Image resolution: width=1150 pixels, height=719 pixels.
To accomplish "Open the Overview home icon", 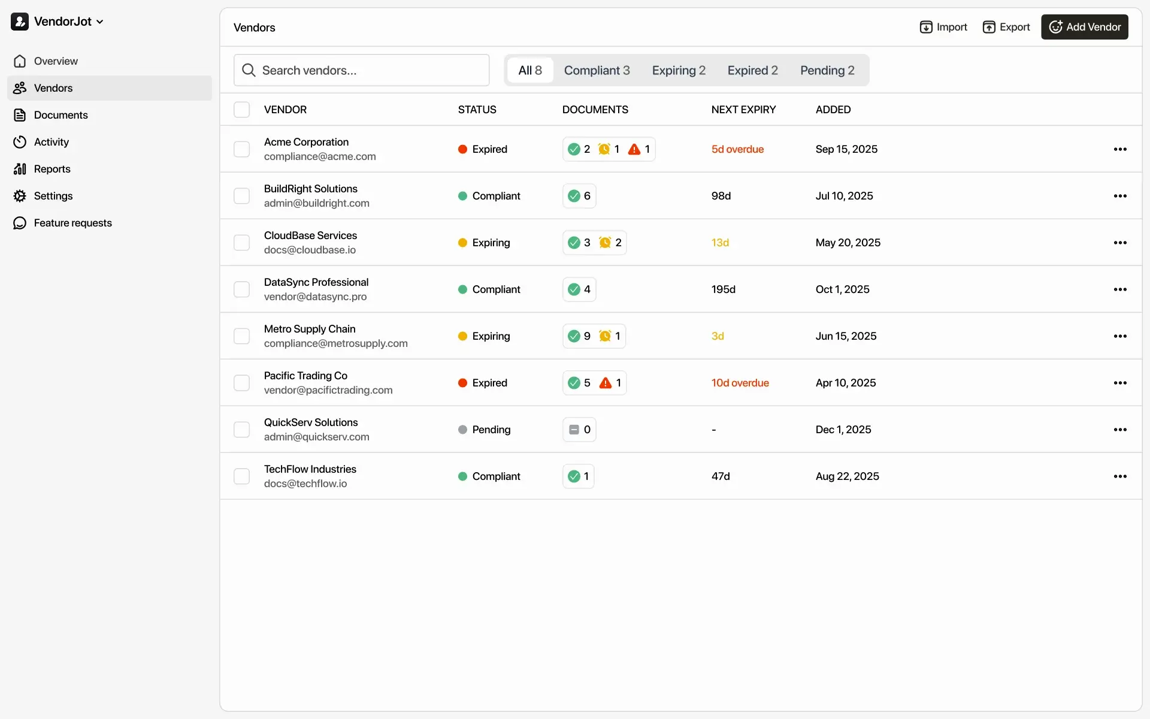I will (x=20, y=61).
